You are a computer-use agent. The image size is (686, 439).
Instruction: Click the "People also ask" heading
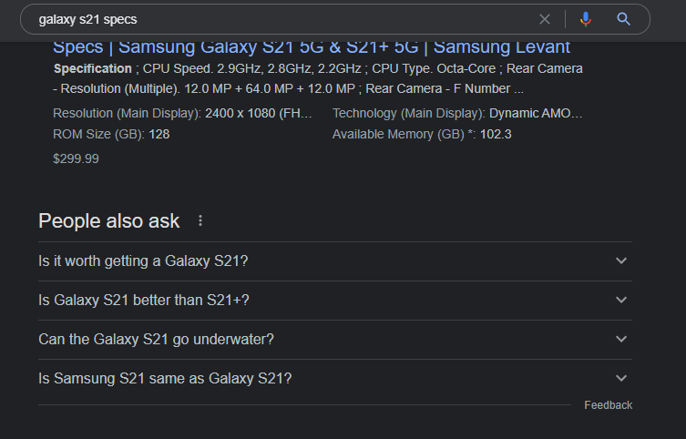pos(109,221)
